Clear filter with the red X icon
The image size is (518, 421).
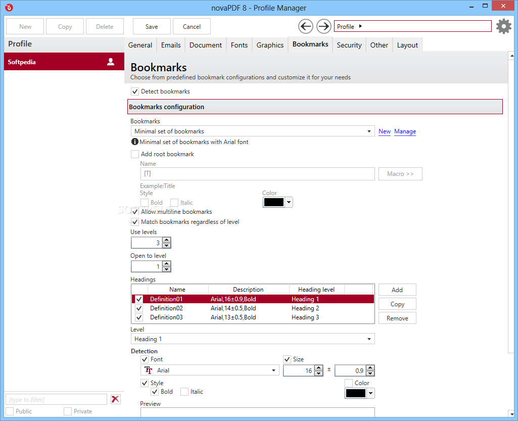[x=115, y=399]
